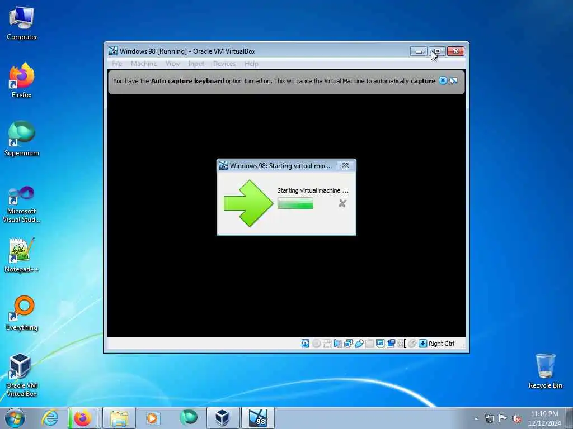Select the Notepad++ desktop shortcut
This screenshot has width=573, height=429.
(x=22, y=255)
